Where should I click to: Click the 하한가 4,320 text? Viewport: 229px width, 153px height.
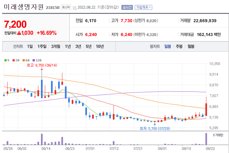145,34
